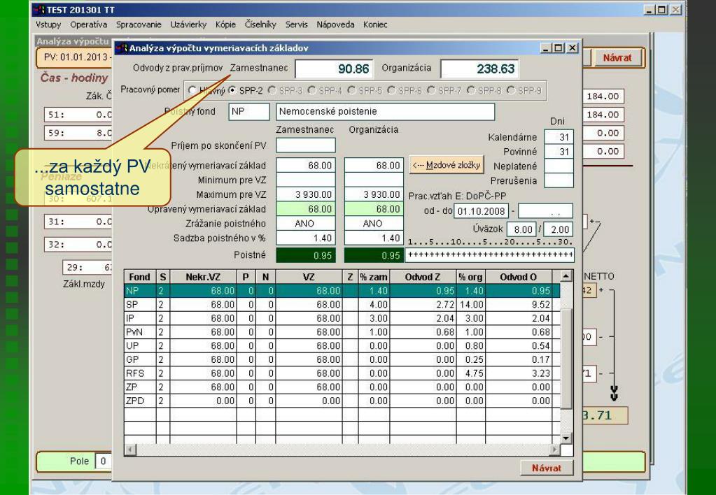The width and height of the screenshot is (716, 495).
Task: Select the SPP-8 radio option
Action: [x=471, y=90]
